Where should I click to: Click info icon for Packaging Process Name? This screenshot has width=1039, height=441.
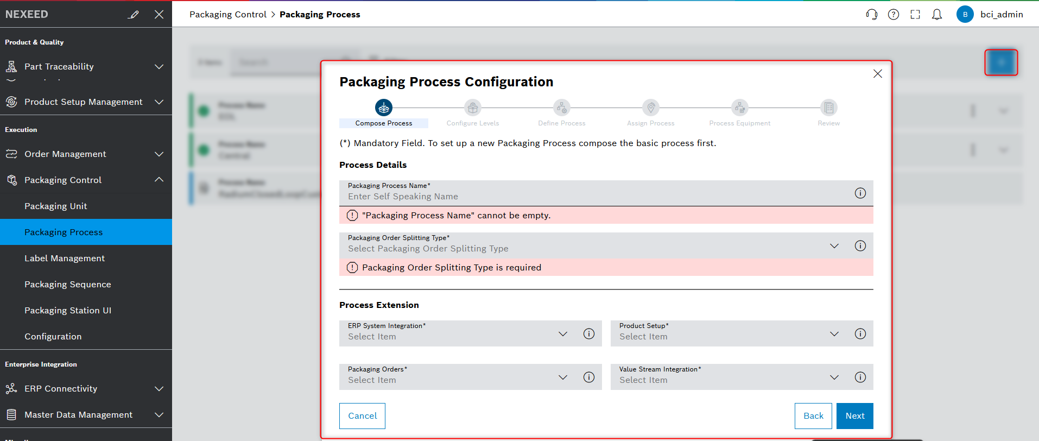point(860,193)
